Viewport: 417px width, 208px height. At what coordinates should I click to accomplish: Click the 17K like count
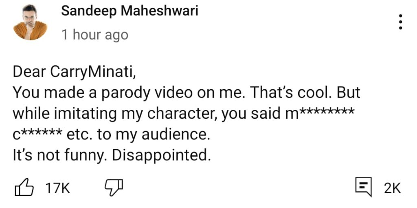tap(57, 188)
